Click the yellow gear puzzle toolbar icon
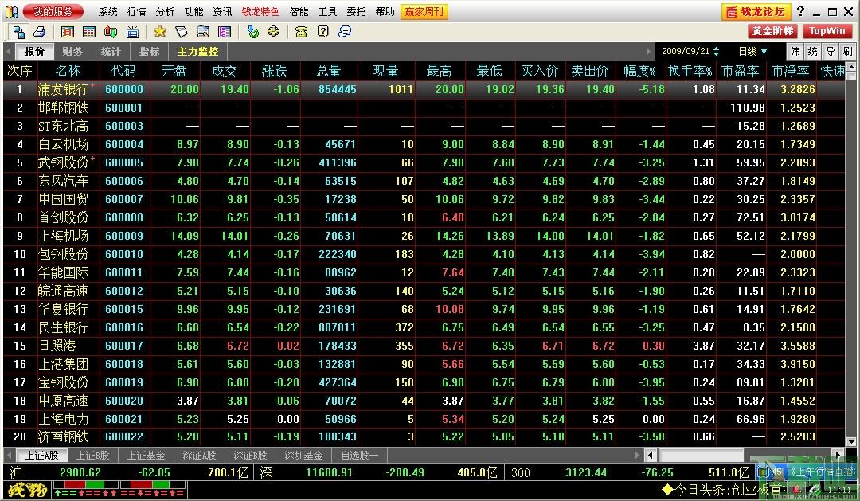Image resolution: width=860 pixels, height=501 pixels. (x=274, y=32)
